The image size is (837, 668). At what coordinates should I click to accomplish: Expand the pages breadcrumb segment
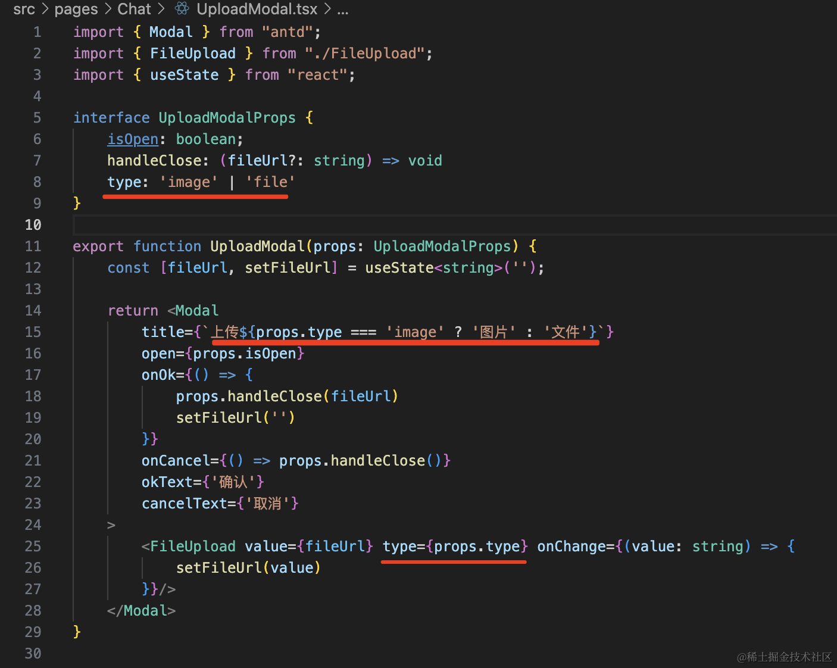coord(76,9)
